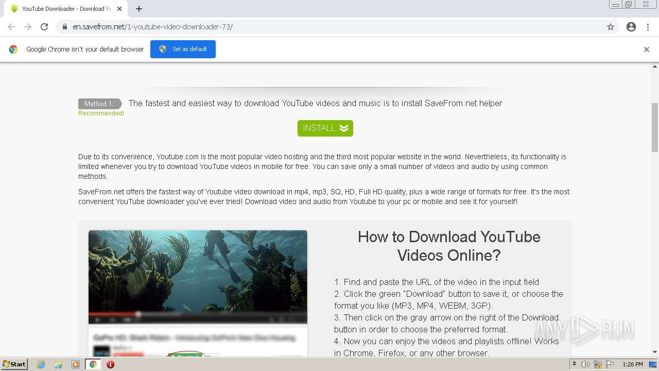Open the Windows Start menu
659x371 pixels.
click(14, 364)
